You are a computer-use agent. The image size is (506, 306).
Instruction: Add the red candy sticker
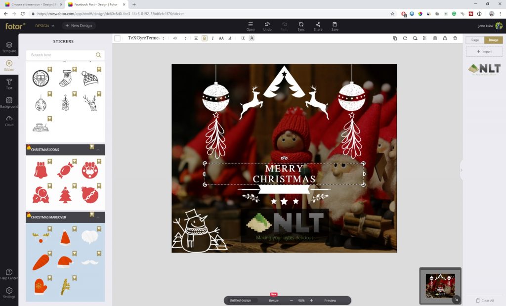point(65,170)
